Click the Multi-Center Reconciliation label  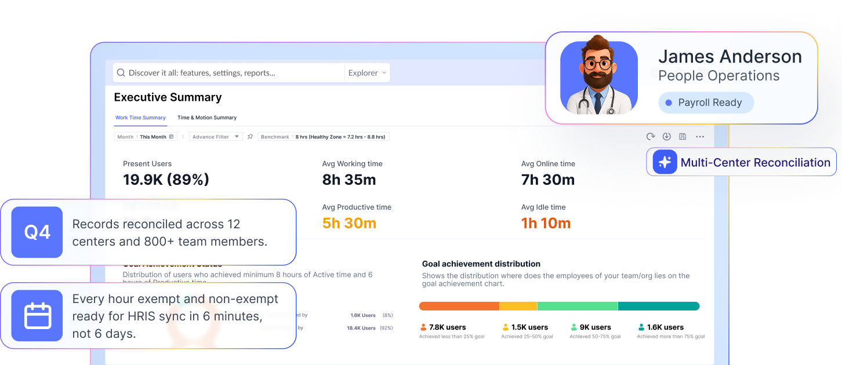(x=756, y=162)
